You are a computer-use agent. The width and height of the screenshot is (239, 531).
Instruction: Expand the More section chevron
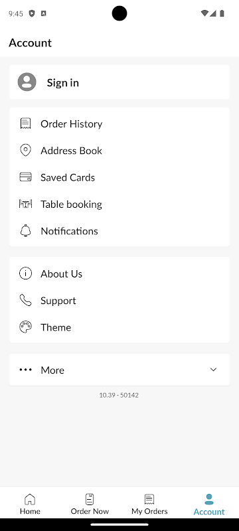tap(213, 370)
